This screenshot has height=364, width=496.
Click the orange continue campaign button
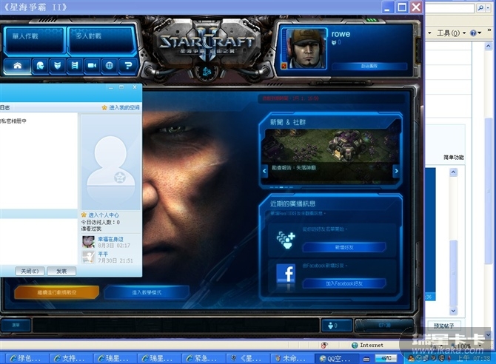click(56, 292)
